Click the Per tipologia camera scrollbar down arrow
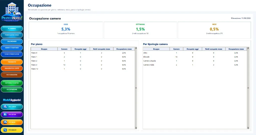The height and width of the screenshot is (135, 256). (x=248, y=128)
